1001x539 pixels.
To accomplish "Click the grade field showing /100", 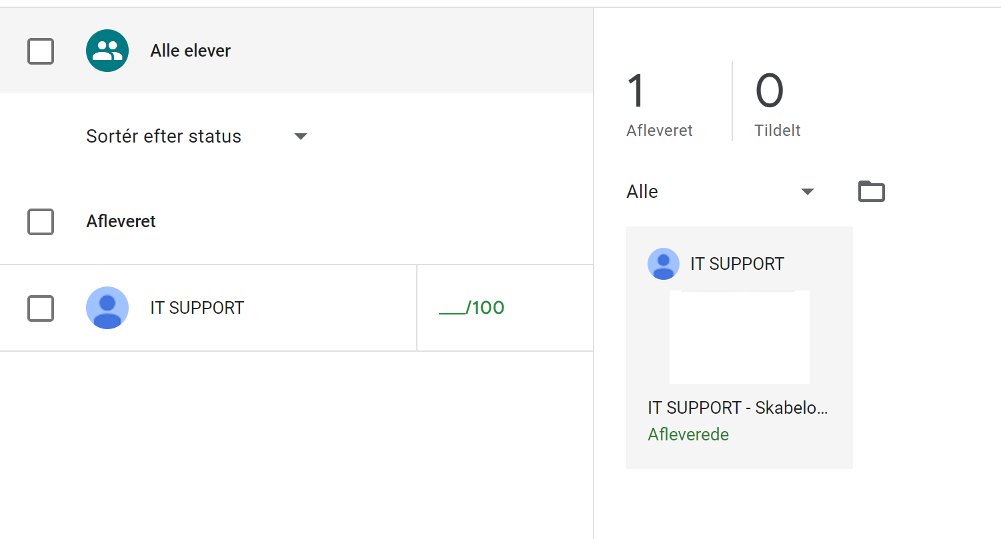I will [471, 308].
